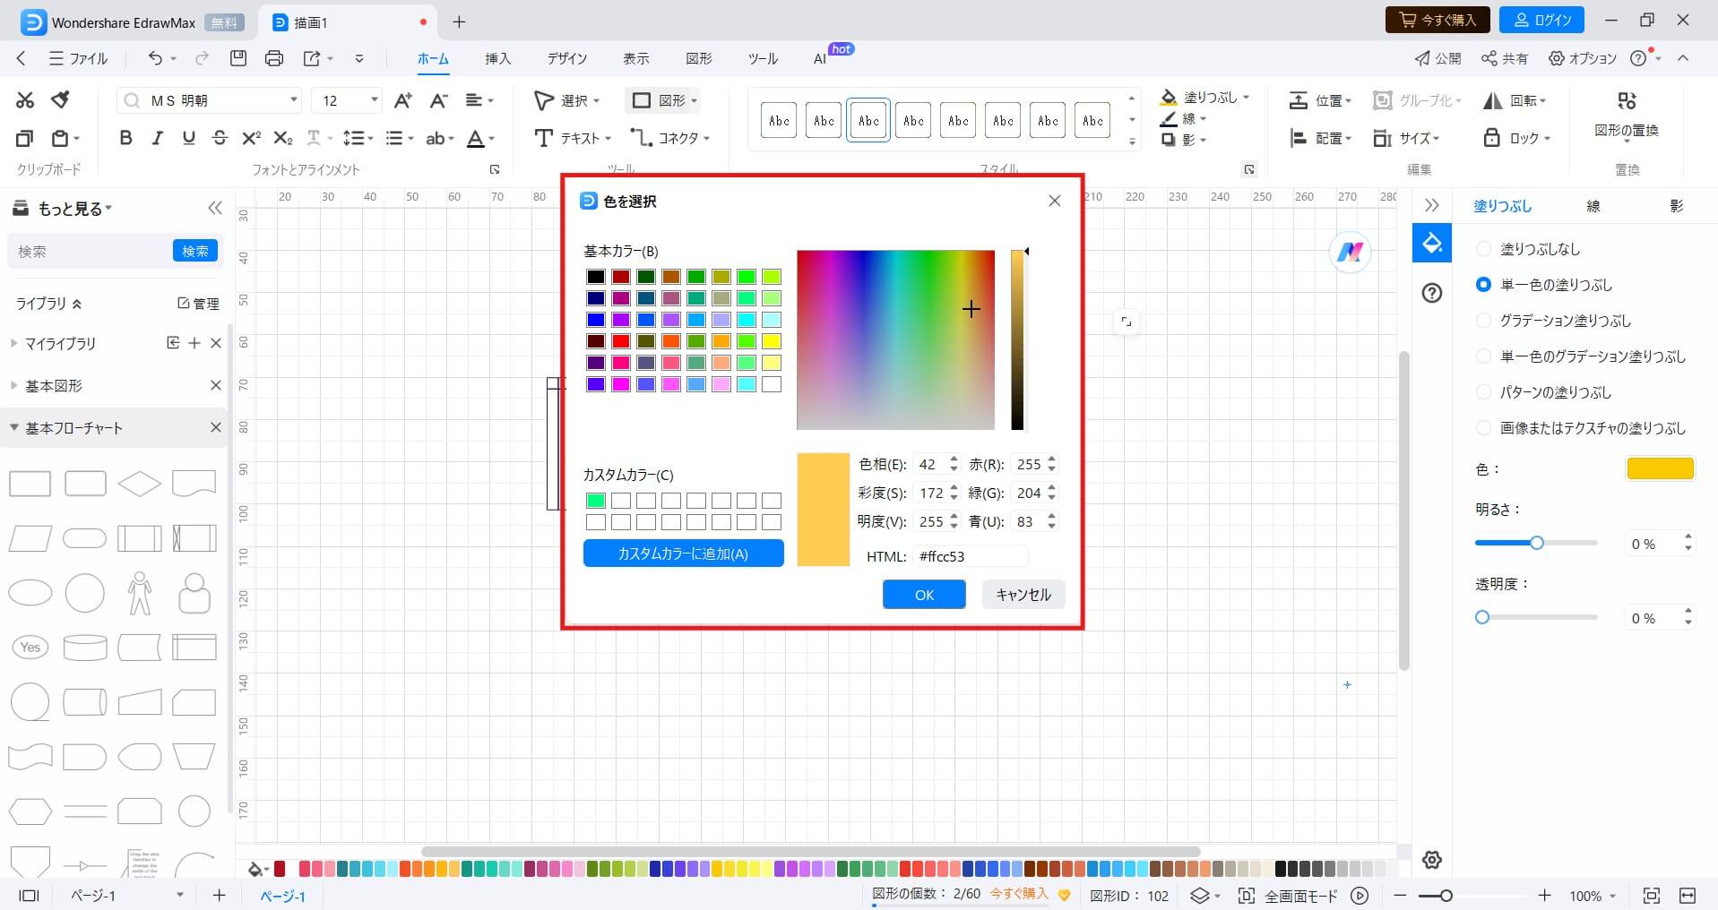This screenshot has width=1718, height=910.
Task: Close the color selection dialog
Action: [x=1055, y=201]
